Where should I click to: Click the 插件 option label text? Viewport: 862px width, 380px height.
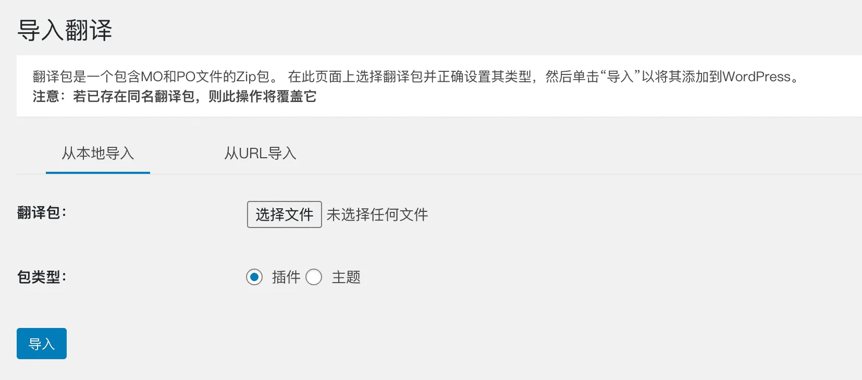pyautogui.click(x=286, y=277)
